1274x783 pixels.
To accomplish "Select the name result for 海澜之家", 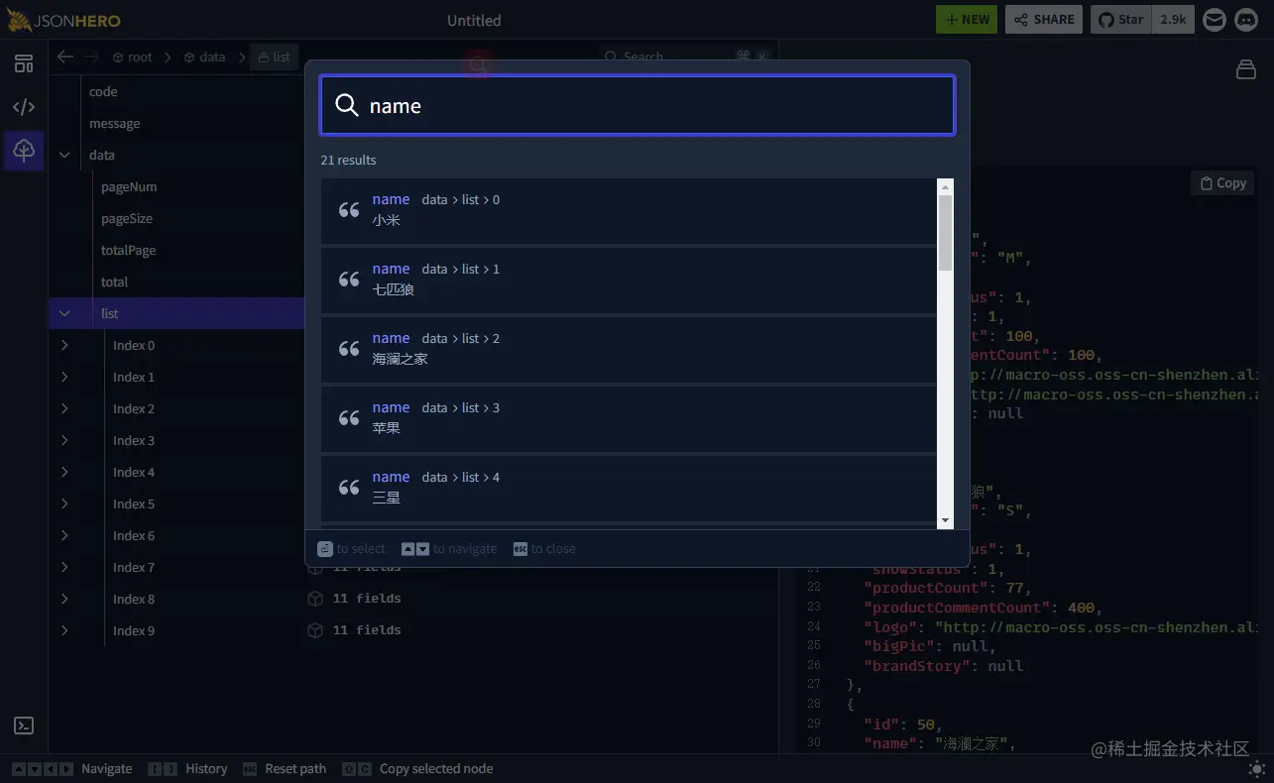I will (x=629, y=349).
